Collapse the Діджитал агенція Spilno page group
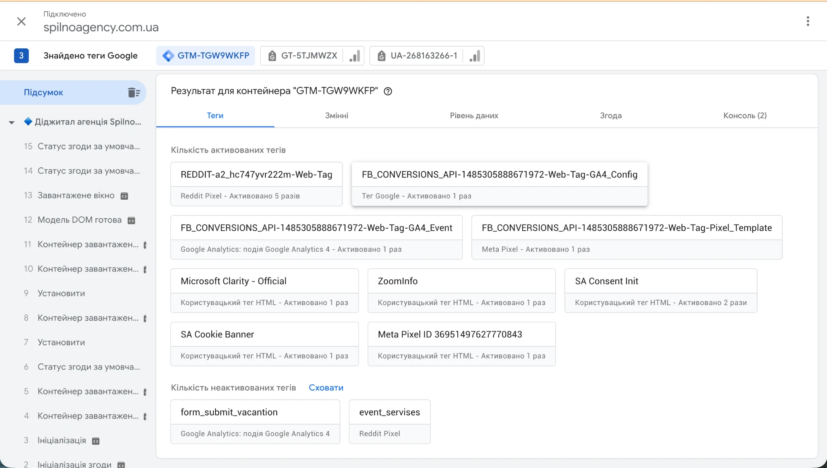827x468 pixels. click(12, 122)
